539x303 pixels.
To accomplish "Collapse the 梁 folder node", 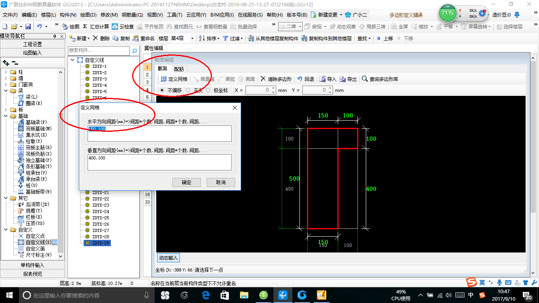I will coord(6,91).
